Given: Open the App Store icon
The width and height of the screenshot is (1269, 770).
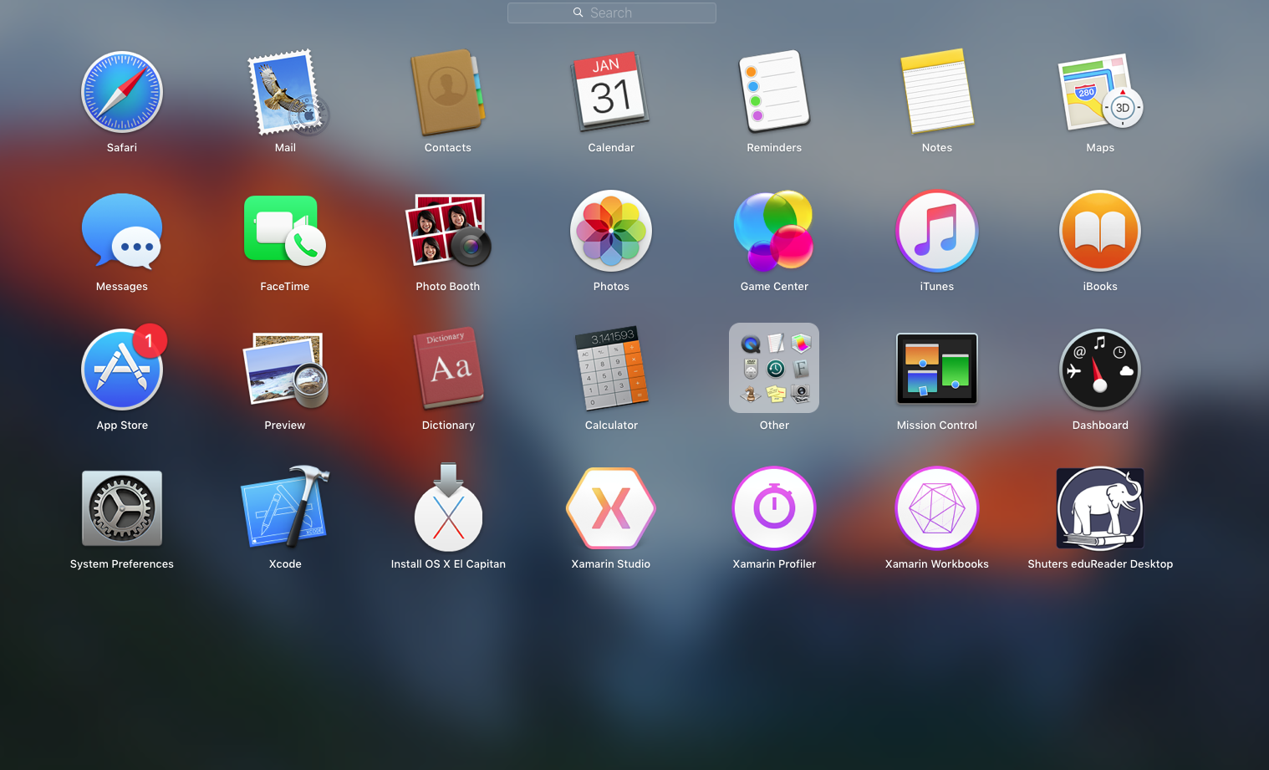Looking at the screenshot, I should [x=122, y=369].
